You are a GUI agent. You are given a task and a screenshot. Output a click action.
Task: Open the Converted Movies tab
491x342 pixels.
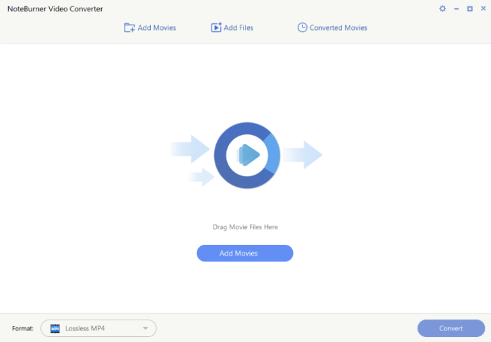[x=338, y=27]
